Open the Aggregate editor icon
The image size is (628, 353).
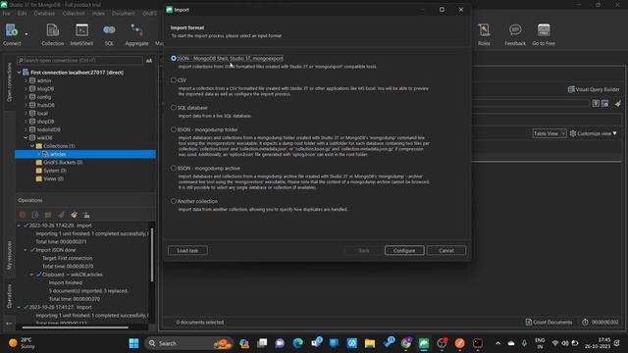(136, 30)
